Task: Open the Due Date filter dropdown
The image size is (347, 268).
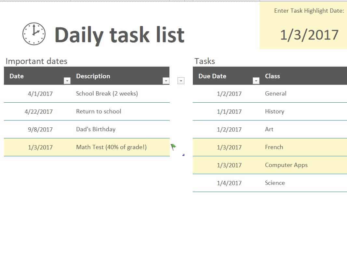Action: (x=256, y=81)
